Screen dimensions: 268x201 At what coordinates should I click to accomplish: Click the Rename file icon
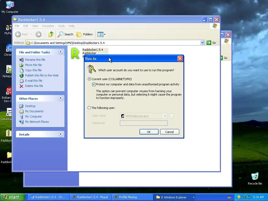point(21,60)
